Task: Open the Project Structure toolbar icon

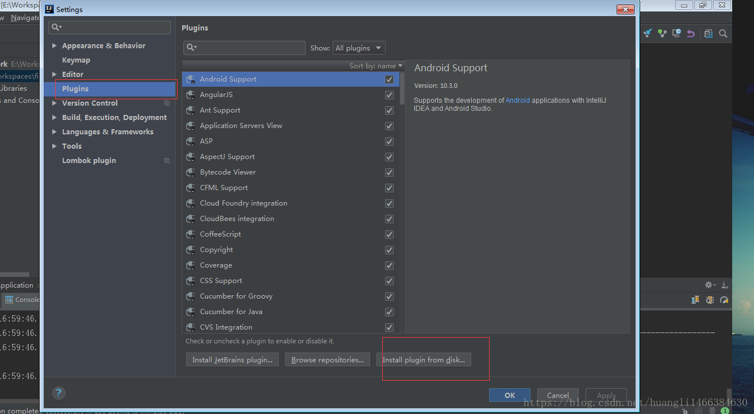Action: [x=709, y=33]
